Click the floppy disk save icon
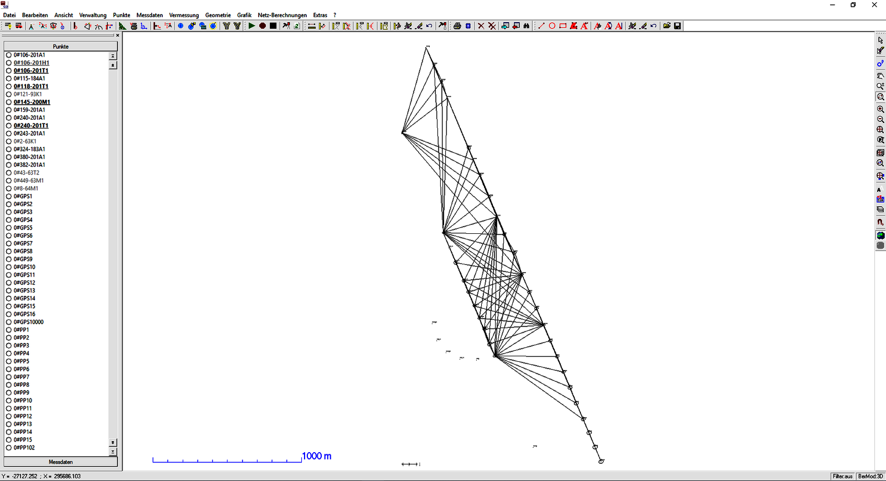 point(677,26)
